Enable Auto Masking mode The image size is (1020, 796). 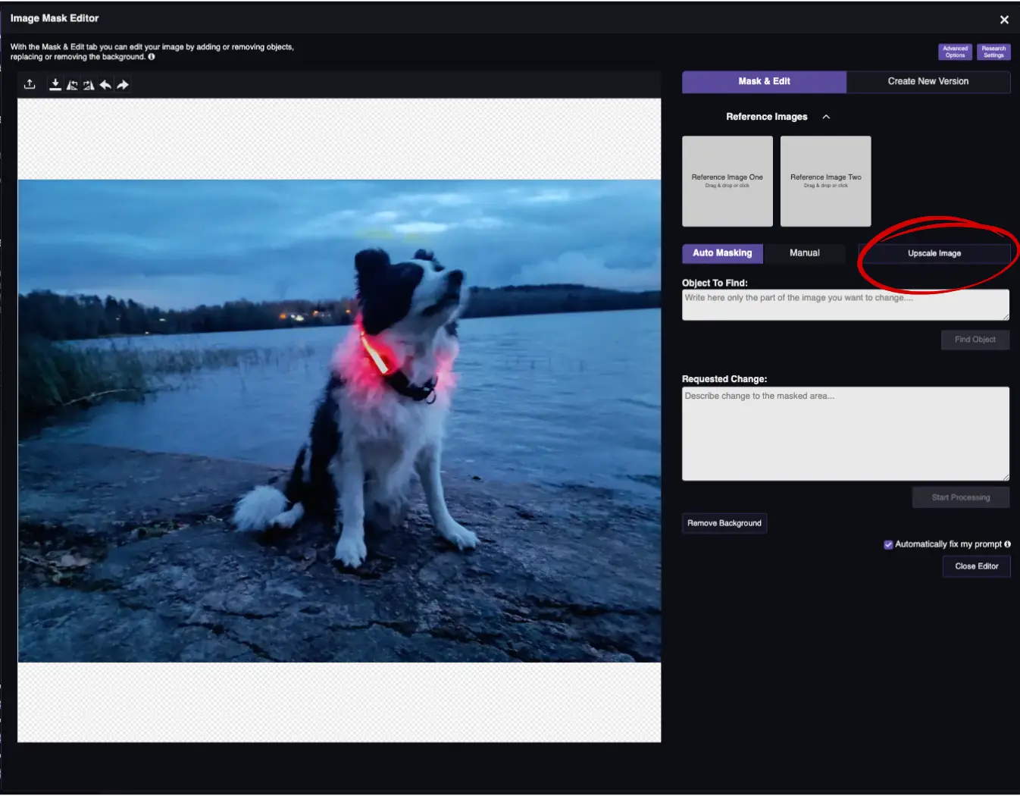coord(722,253)
